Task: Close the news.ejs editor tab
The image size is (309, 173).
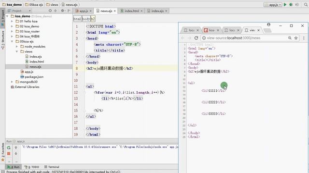Action: pyautogui.click(x=115, y=11)
